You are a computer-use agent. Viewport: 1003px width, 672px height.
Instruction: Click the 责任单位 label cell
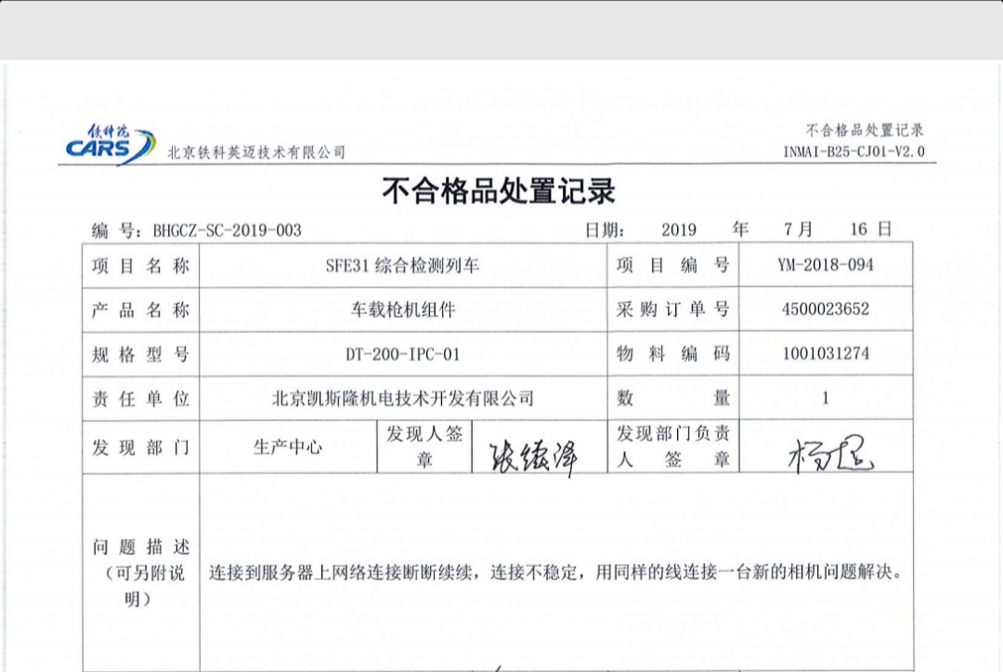coord(141,399)
